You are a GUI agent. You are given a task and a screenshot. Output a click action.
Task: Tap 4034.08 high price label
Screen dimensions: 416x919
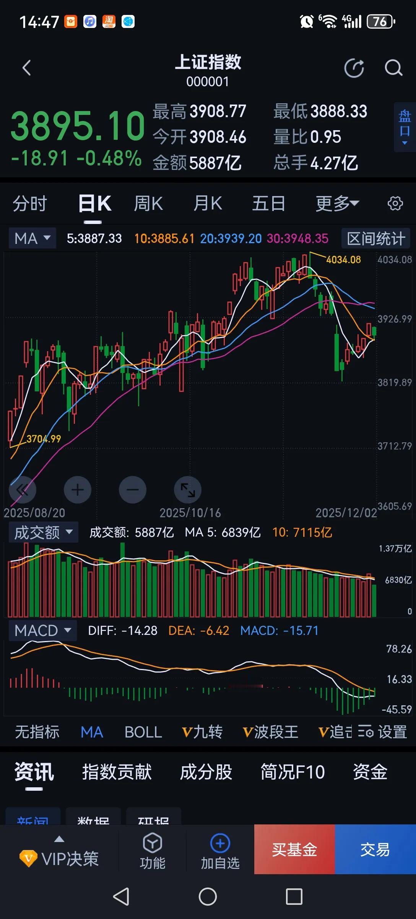(343, 260)
